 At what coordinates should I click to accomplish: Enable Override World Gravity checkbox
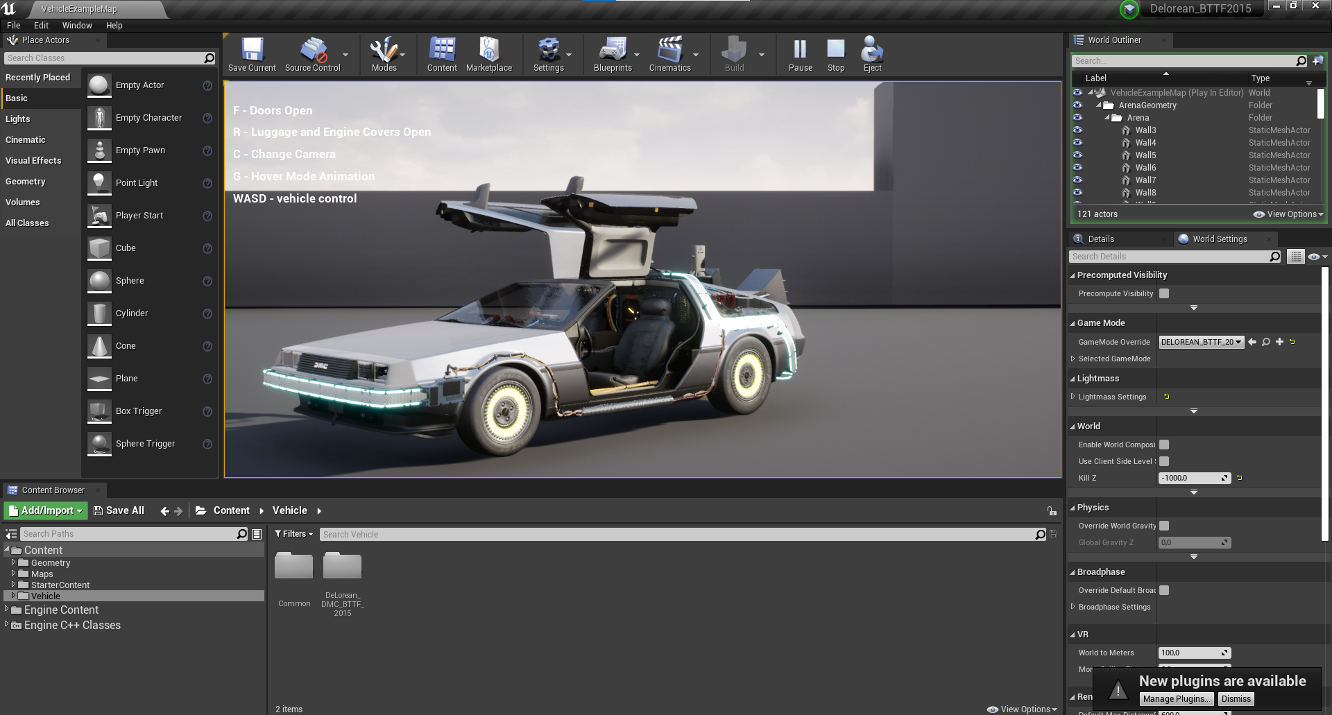(1164, 526)
